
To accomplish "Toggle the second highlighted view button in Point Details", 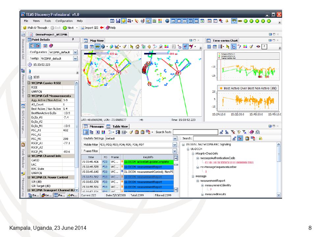I will [38, 46].
